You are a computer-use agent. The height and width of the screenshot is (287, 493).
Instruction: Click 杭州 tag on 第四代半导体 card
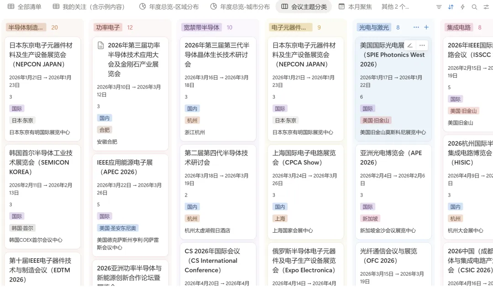(x=192, y=219)
